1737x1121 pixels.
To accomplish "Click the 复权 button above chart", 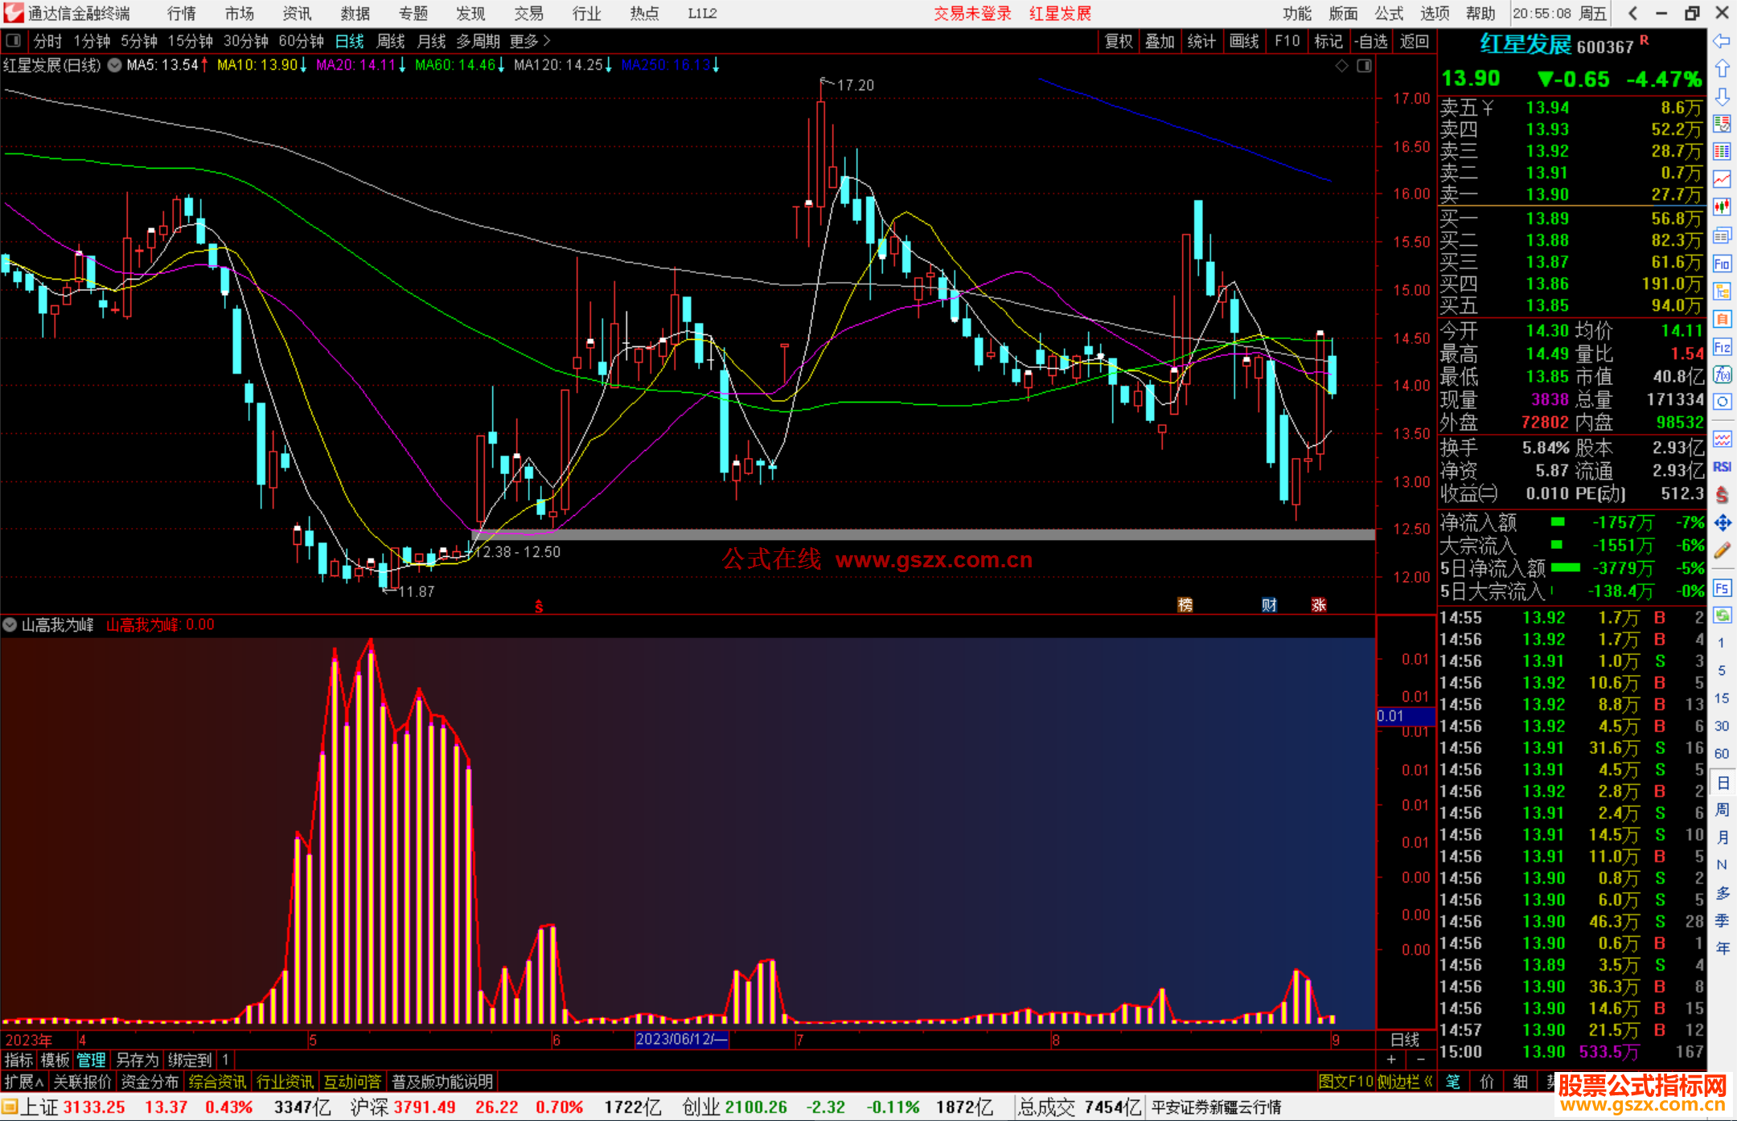I will pyautogui.click(x=1118, y=40).
